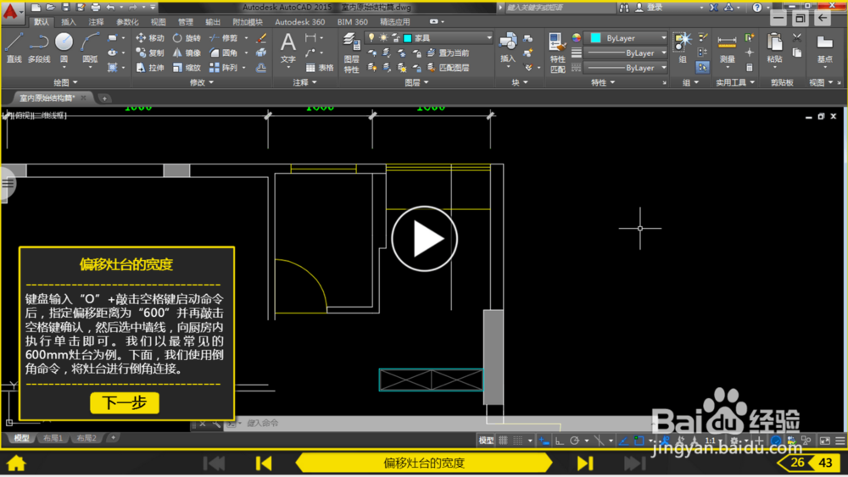
Task: Open the ByLayer lineweight dropdown
Action: pyautogui.click(x=664, y=53)
